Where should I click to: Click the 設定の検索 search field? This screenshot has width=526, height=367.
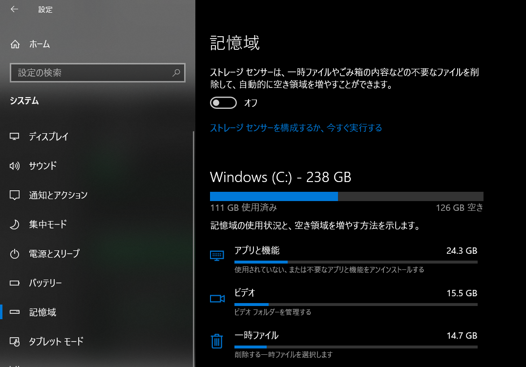click(x=98, y=73)
